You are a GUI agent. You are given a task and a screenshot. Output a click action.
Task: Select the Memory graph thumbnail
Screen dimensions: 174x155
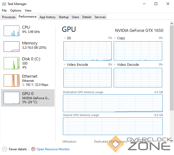[x=12, y=47]
